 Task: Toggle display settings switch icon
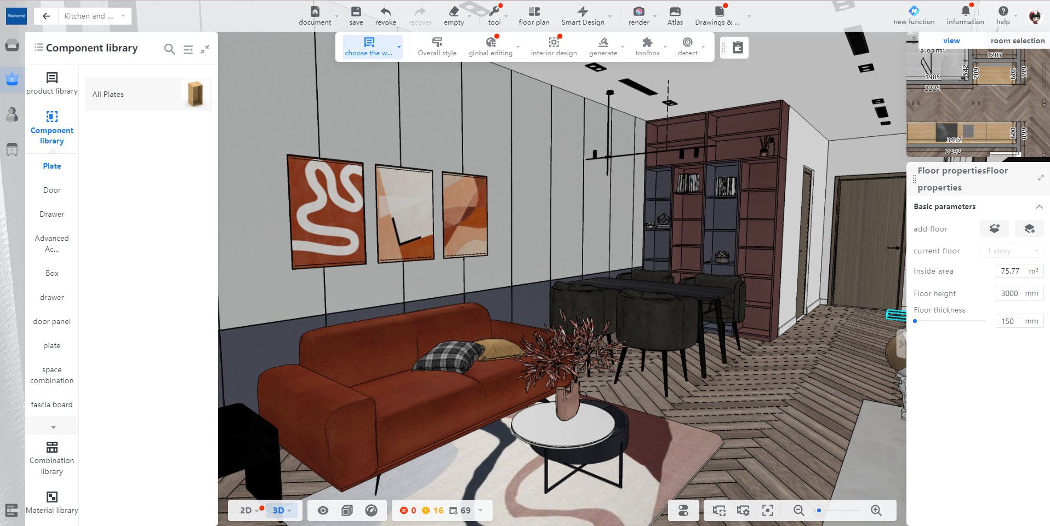tap(683, 511)
